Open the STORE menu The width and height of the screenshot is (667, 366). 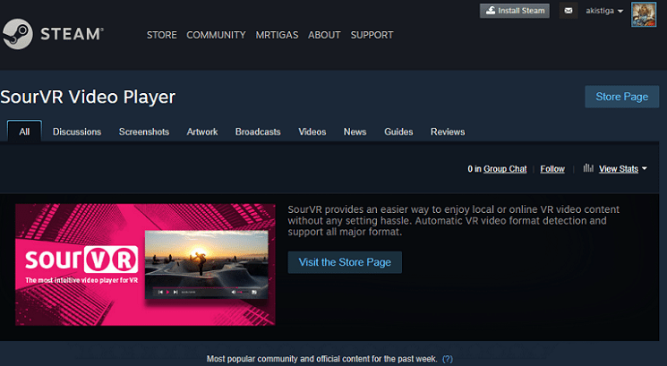coord(162,35)
